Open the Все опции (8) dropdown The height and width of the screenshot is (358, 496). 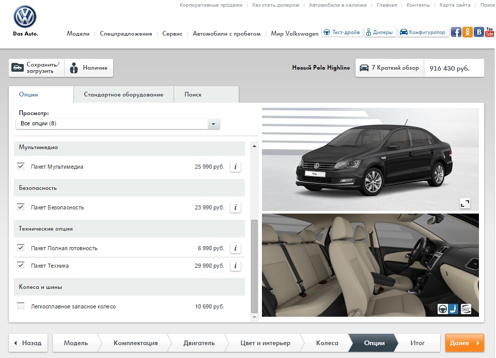point(118,124)
